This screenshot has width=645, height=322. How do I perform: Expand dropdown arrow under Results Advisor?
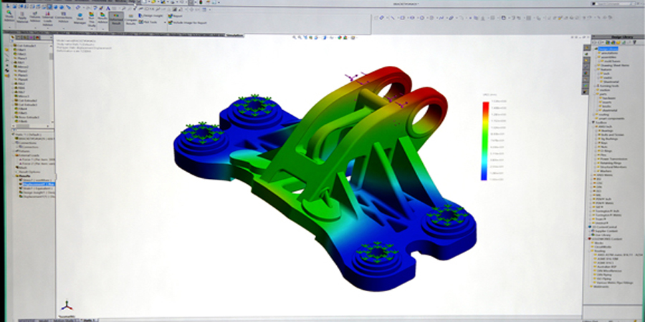102,29
